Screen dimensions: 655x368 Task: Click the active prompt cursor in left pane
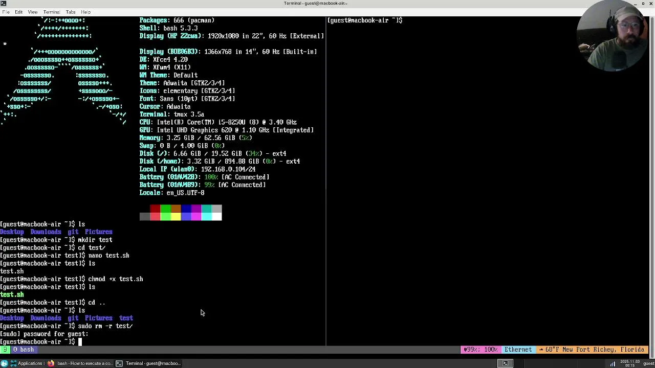click(x=80, y=342)
